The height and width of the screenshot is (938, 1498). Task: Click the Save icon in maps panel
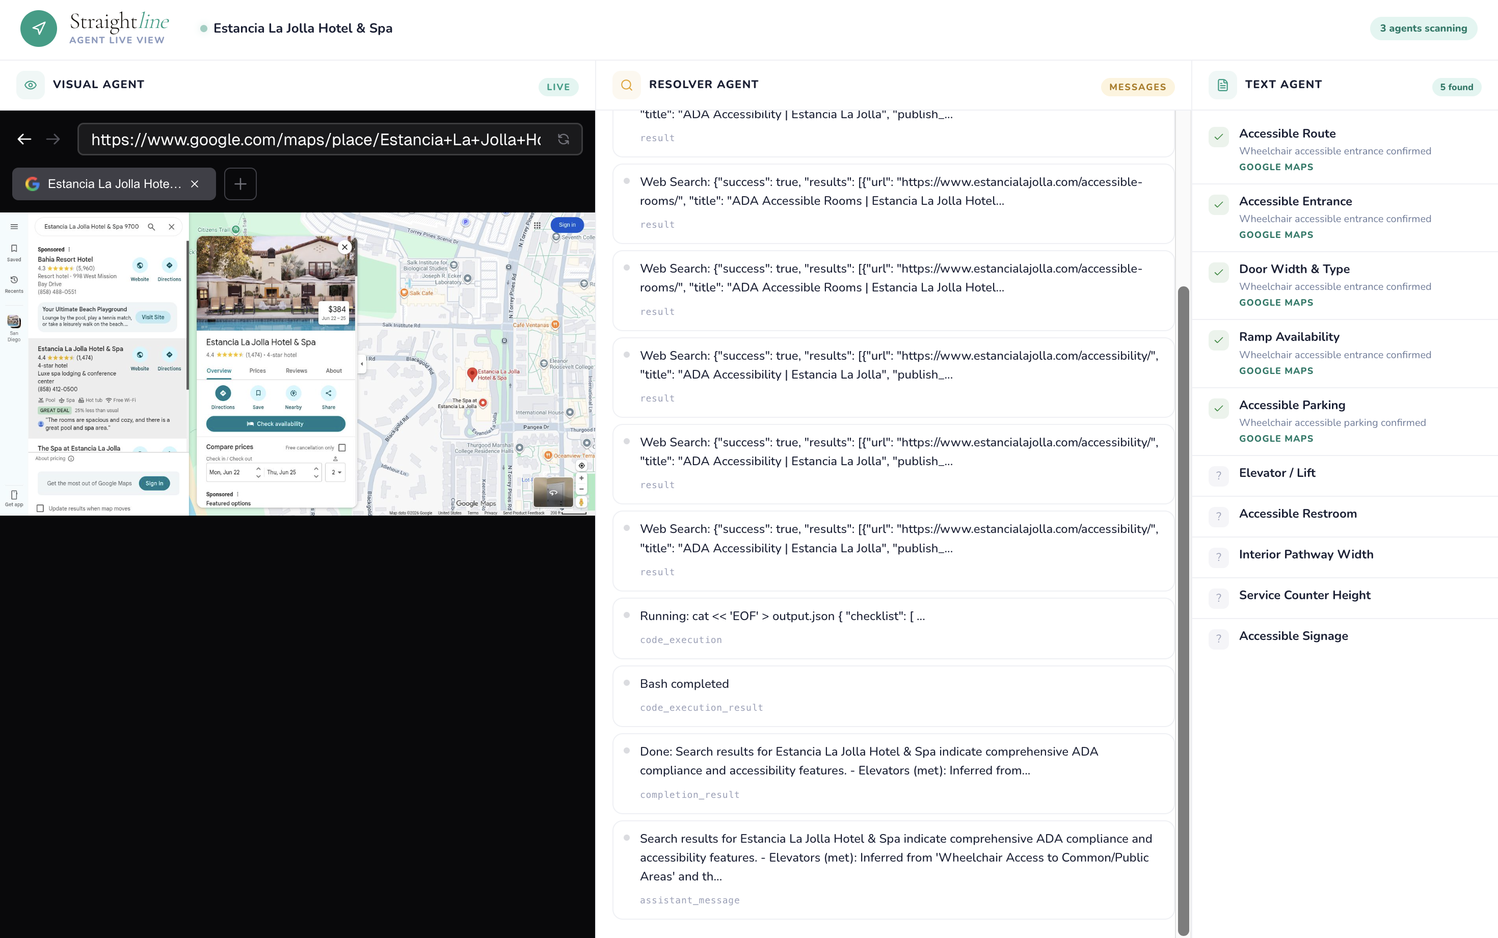coord(258,393)
